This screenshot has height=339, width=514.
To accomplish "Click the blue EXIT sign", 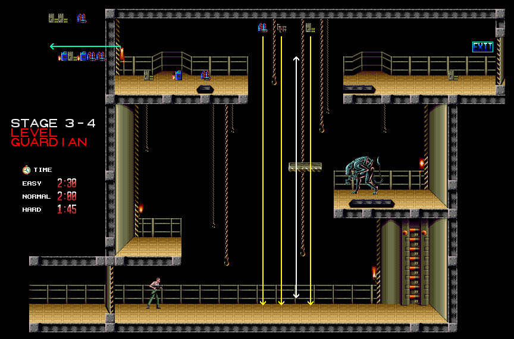I will (482, 47).
